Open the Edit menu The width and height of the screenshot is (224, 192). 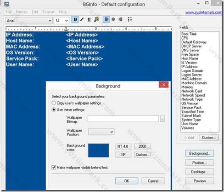point(35,12)
